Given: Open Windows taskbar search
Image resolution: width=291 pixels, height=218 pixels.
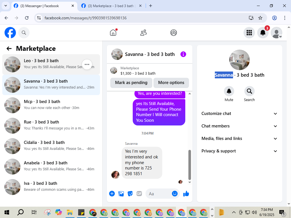Looking at the screenshot, I should point(20,212).
